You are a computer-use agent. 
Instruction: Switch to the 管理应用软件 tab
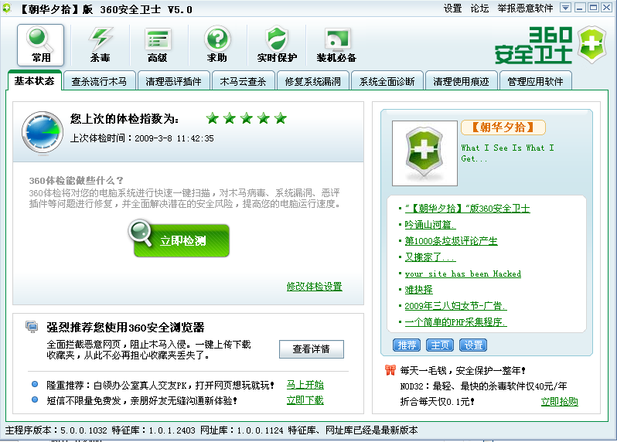tap(535, 81)
